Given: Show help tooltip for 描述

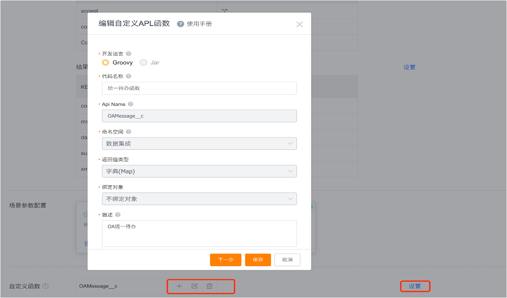Looking at the screenshot, I should (118, 215).
